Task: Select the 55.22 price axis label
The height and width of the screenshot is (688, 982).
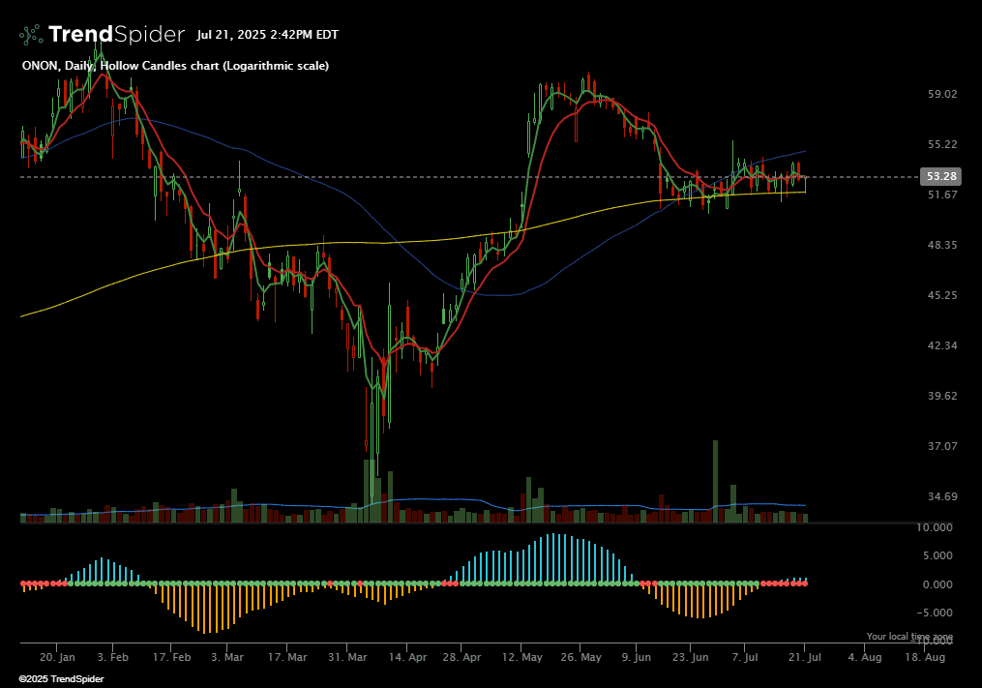Action: click(x=941, y=144)
